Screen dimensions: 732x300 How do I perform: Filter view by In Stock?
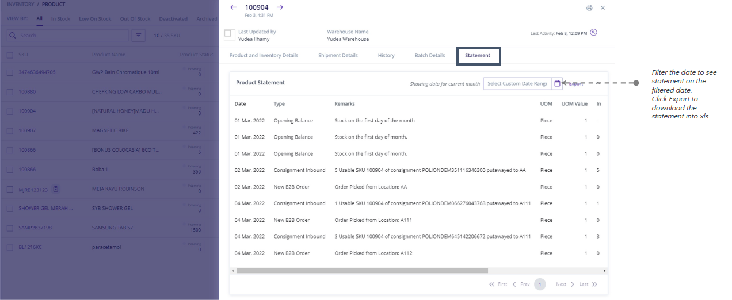pos(60,19)
